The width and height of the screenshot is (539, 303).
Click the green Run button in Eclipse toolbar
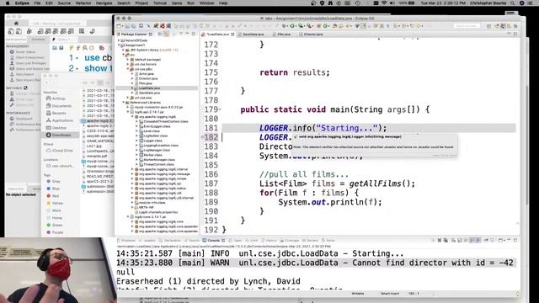(292, 26)
